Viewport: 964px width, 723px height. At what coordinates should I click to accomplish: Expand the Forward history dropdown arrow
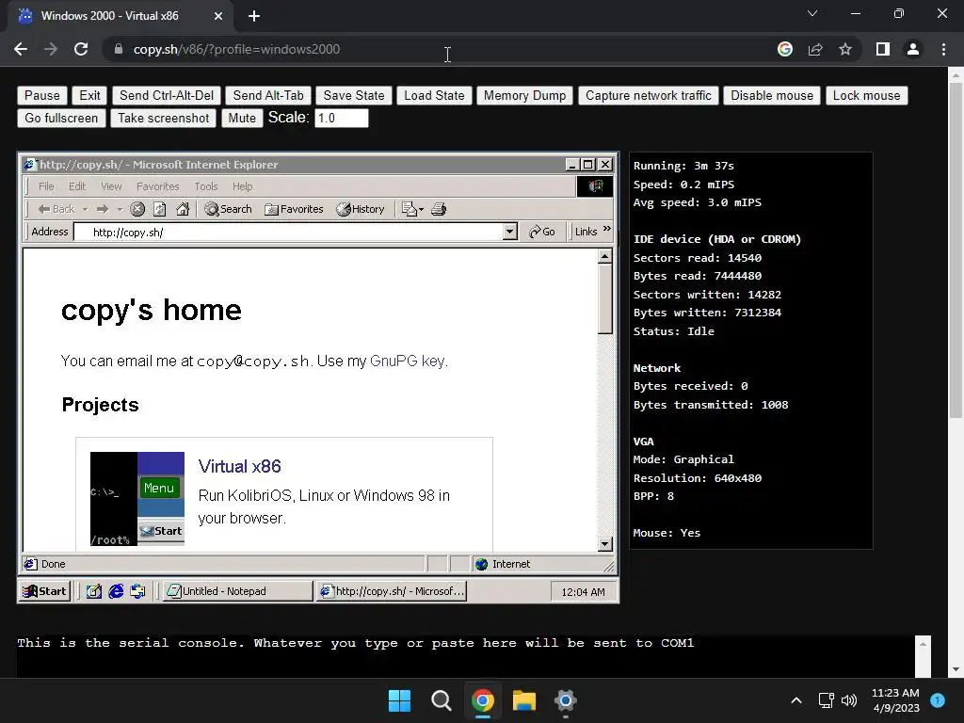pos(120,209)
